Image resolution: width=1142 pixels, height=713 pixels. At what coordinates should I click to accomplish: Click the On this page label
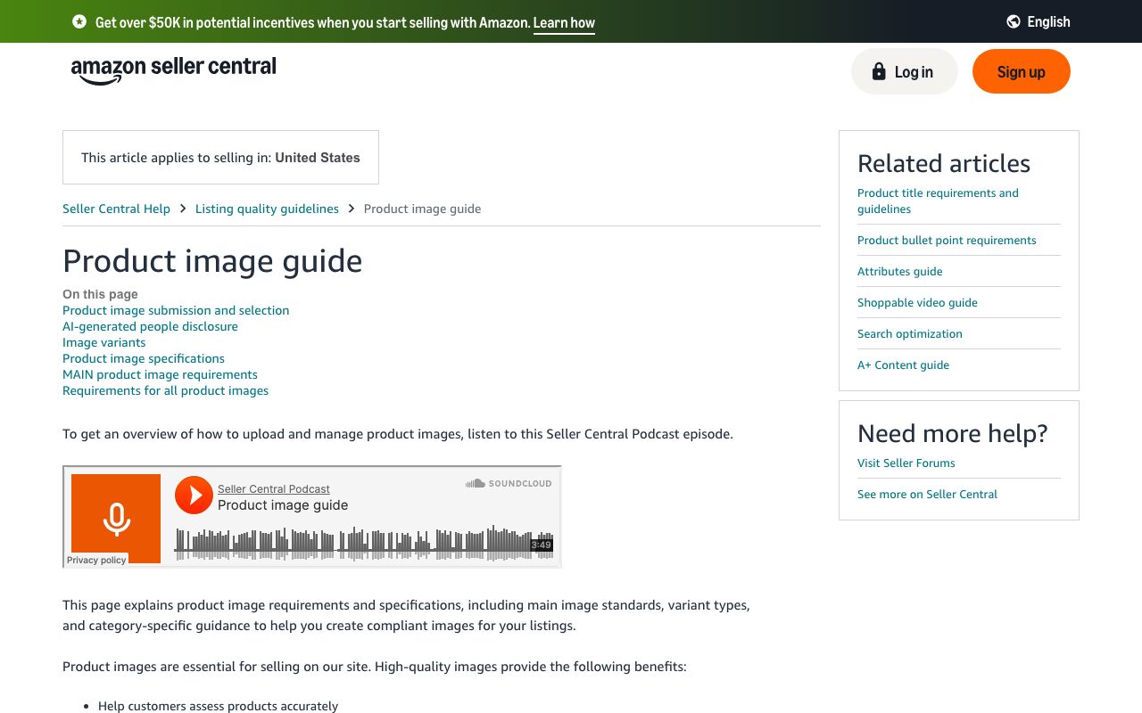100,294
